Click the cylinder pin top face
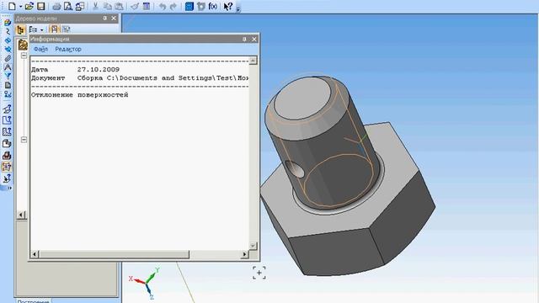 (303, 98)
